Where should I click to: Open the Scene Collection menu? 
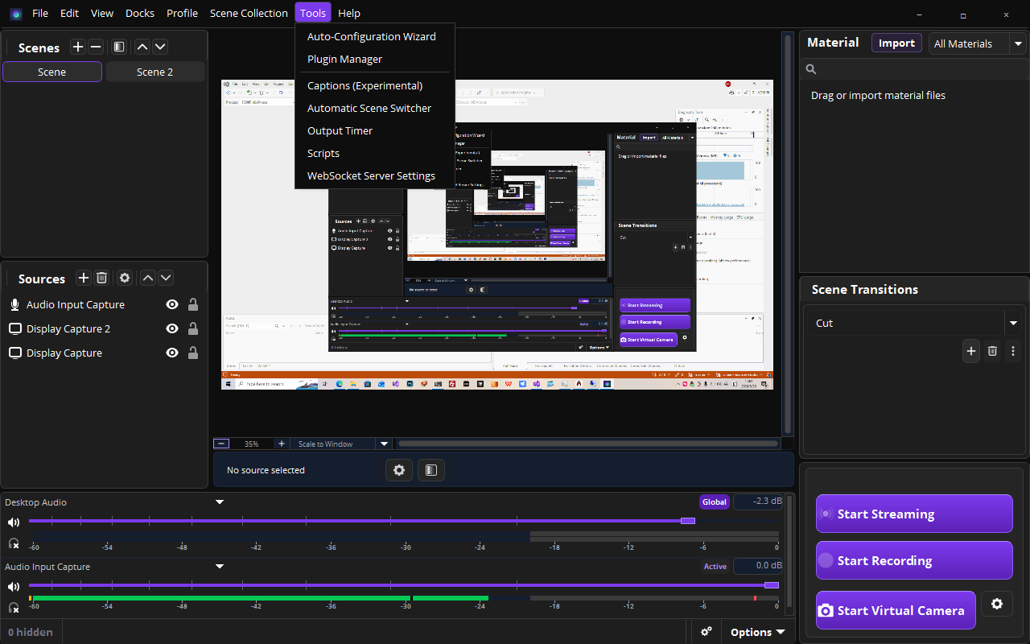(x=249, y=13)
